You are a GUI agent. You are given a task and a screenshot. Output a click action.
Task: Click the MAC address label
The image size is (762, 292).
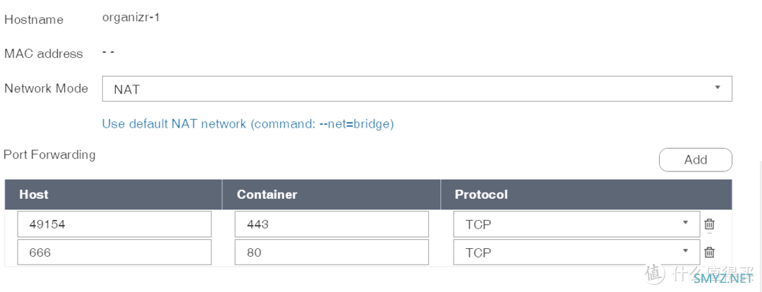pyautogui.click(x=44, y=54)
